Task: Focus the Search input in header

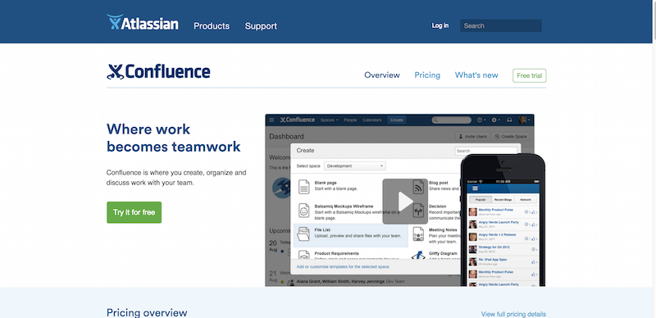Action: [x=501, y=25]
